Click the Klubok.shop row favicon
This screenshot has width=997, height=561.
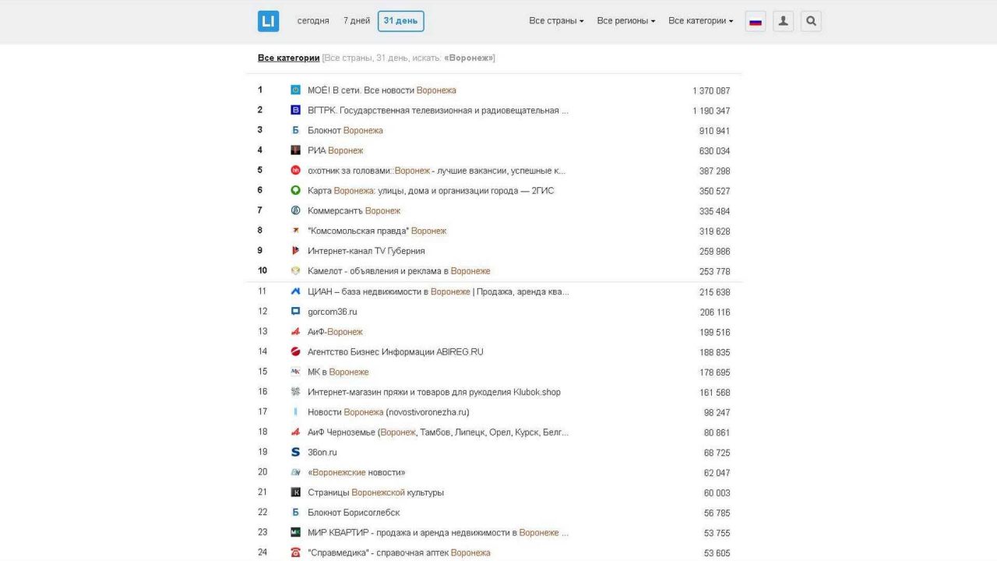coord(295,392)
